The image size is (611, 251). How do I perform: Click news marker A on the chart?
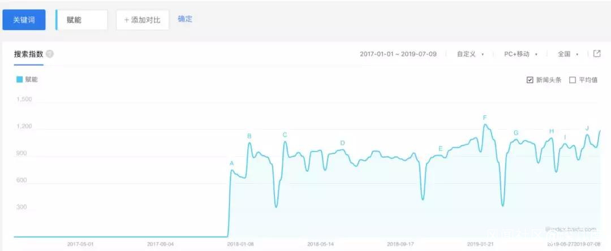(x=231, y=163)
